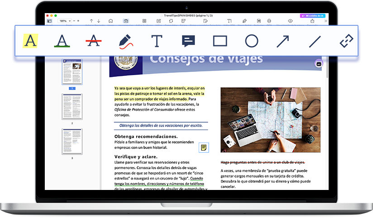
Task: Click the title 'TravelTipsSPANISH993' in window bar
Action: pyautogui.click(x=179, y=15)
